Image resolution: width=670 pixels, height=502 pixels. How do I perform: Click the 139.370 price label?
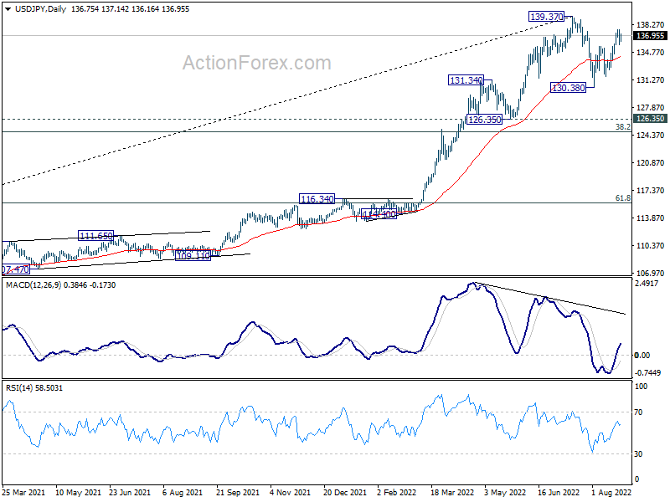(x=547, y=17)
